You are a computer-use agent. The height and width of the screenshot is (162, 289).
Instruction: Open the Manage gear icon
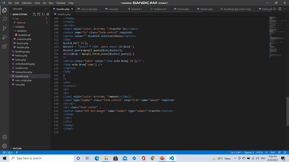[x=5, y=146]
